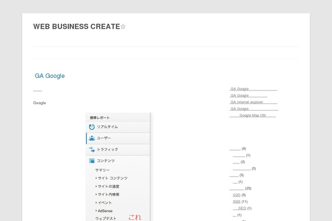Click the リアルタイム clock icon
This screenshot has height=221, width=332.
click(92, 127)
